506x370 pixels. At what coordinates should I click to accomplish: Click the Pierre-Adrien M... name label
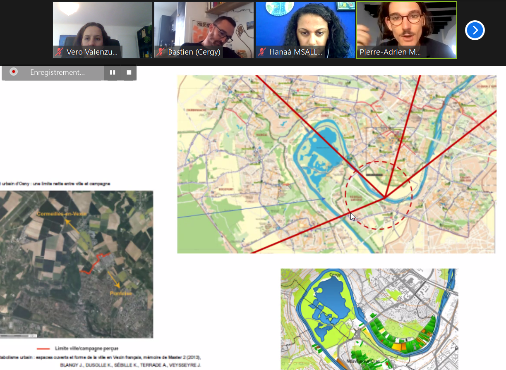[x=390, y=52]
